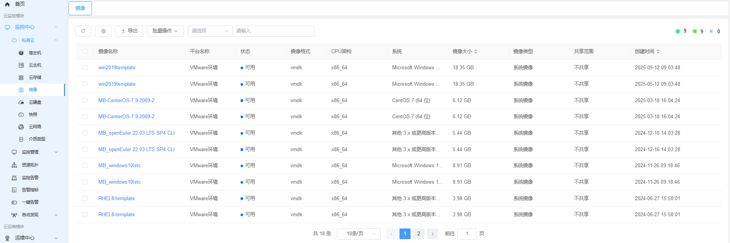The width and height of the screenshot is (730, 243).
Task: Open 首页 in the sidebar
Action: pyautogui.click(x=20, y=4)
